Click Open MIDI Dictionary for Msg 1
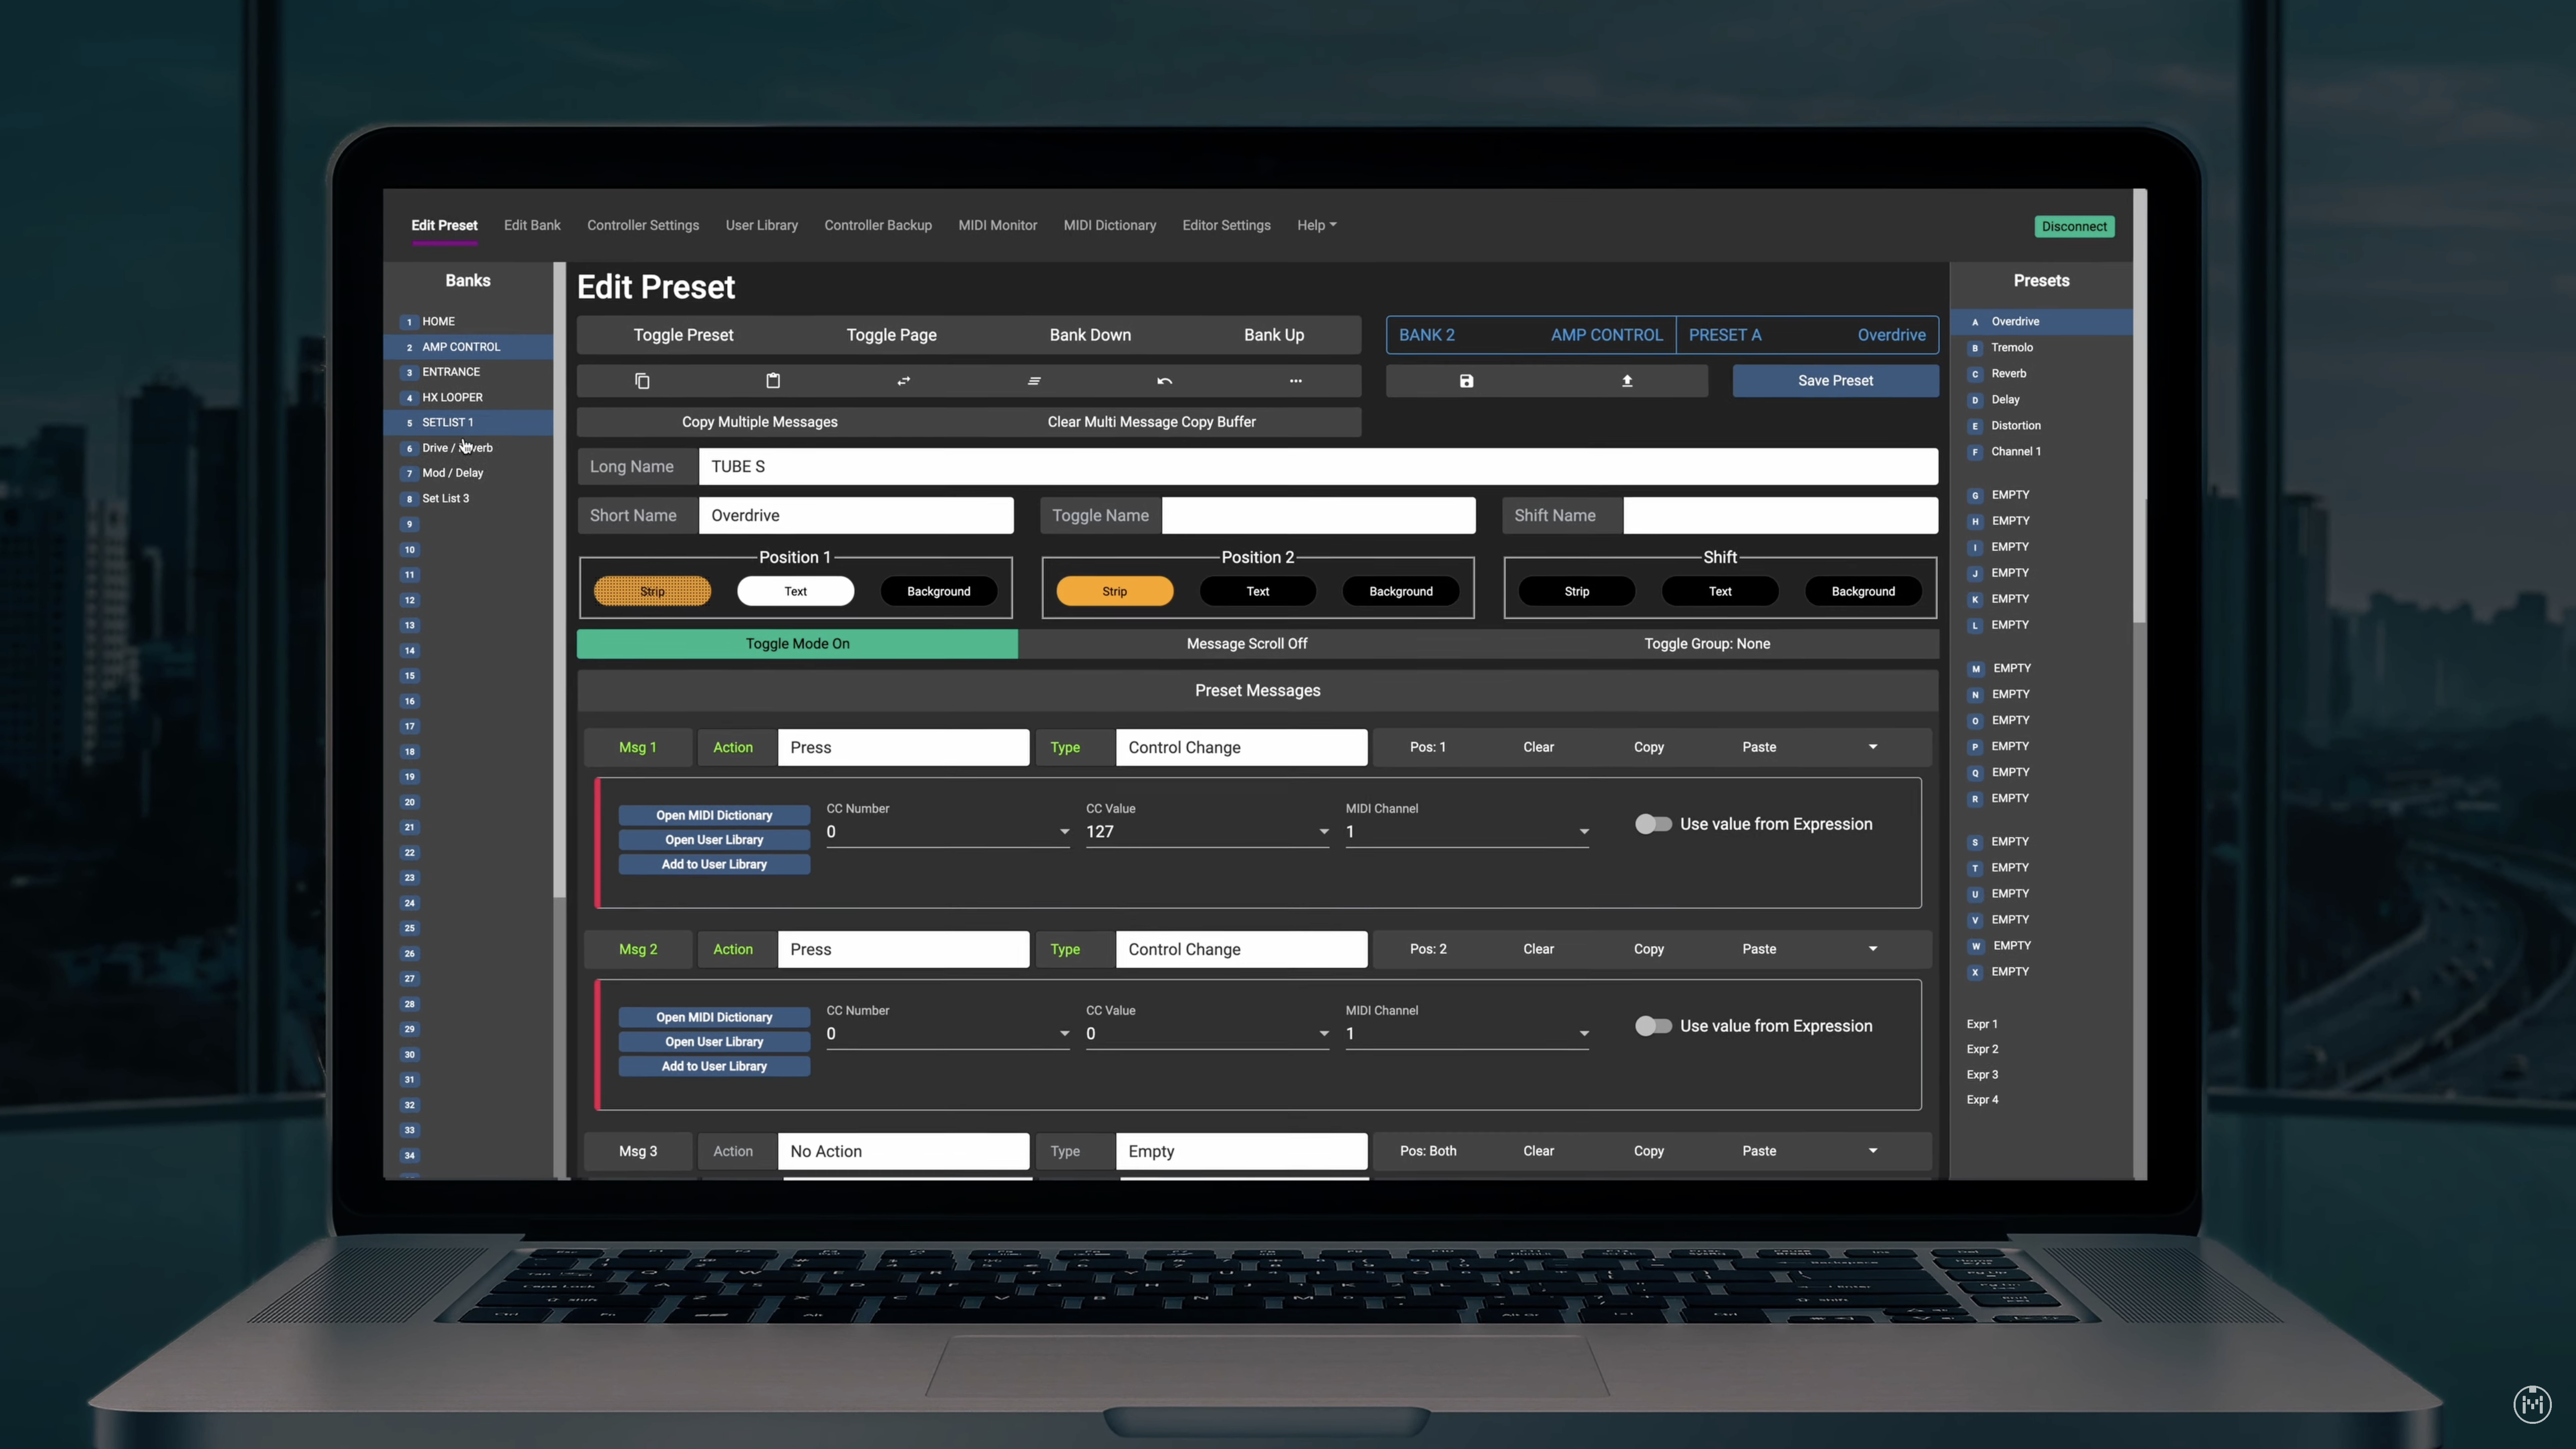The height and width of the screenshot is (1449, 2576). click(713, 815)
